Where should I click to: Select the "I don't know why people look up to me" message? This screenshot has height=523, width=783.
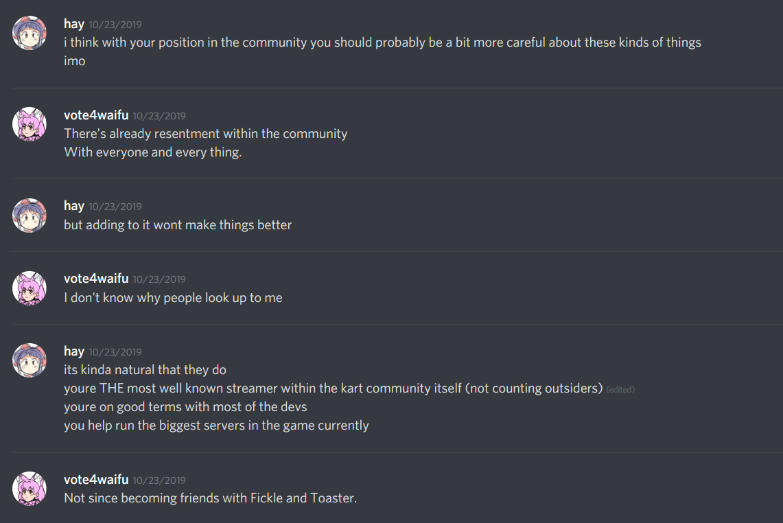click(173, 297)
